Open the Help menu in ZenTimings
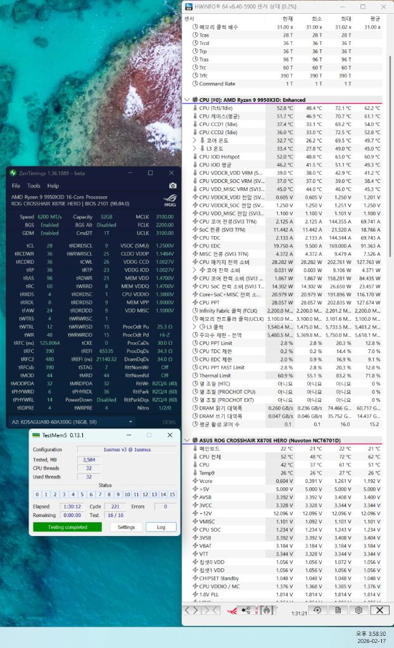Viewport: 394px width, 648px height. pyautogui.click(x=53, y=186)
